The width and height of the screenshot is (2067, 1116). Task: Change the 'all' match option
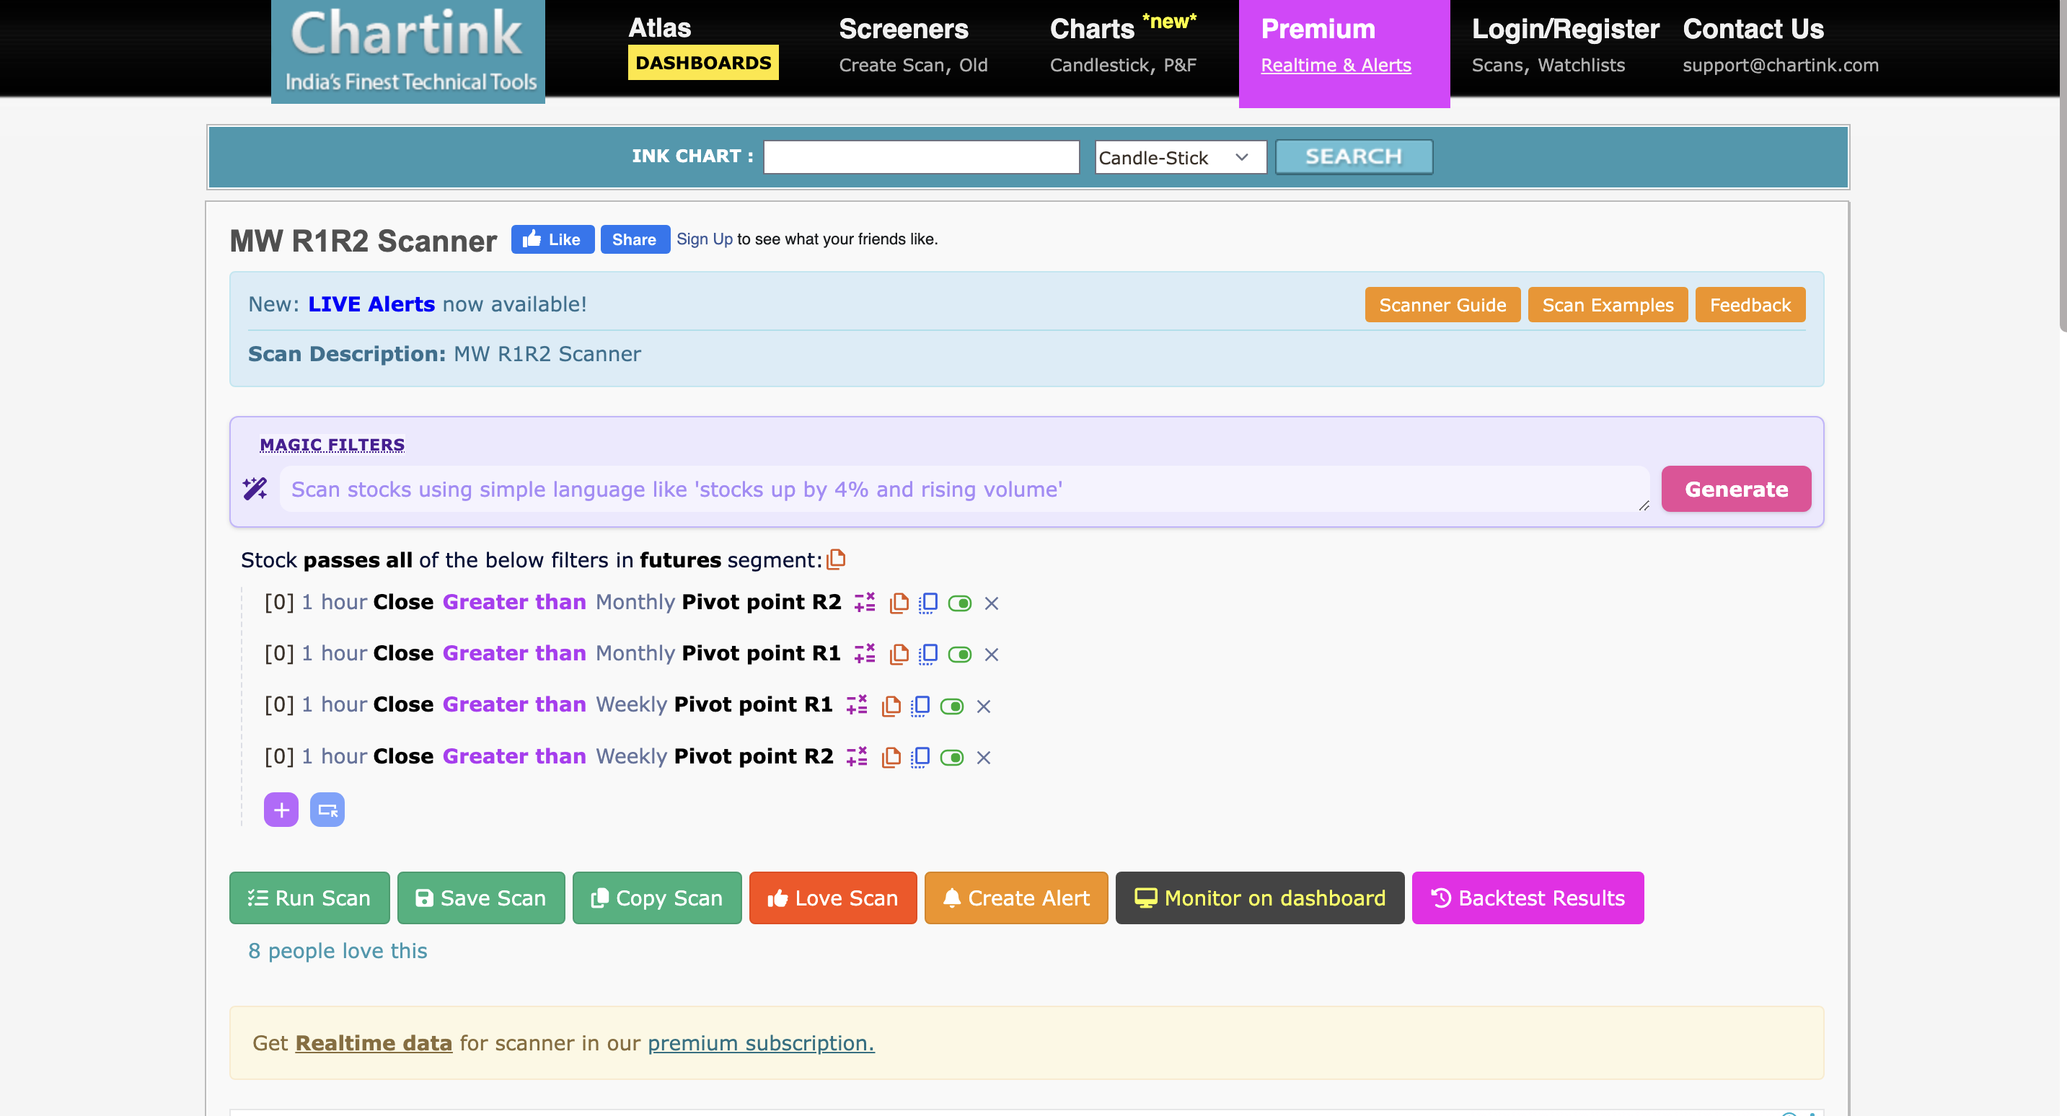coord(399,560)
